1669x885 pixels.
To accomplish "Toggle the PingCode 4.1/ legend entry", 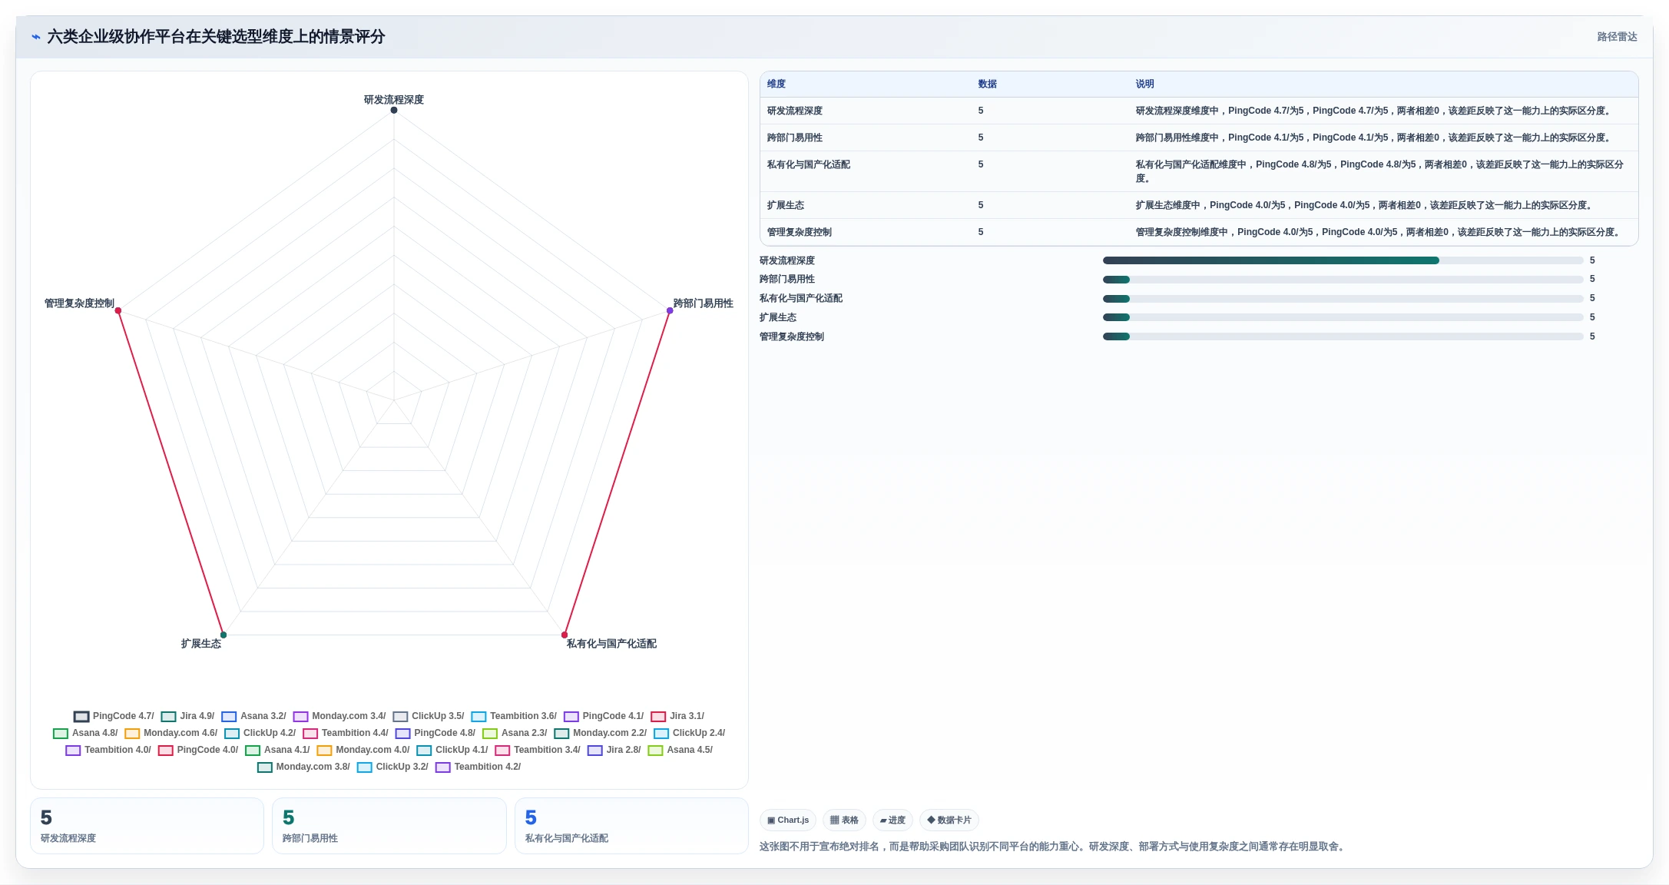I will point(604,716).
